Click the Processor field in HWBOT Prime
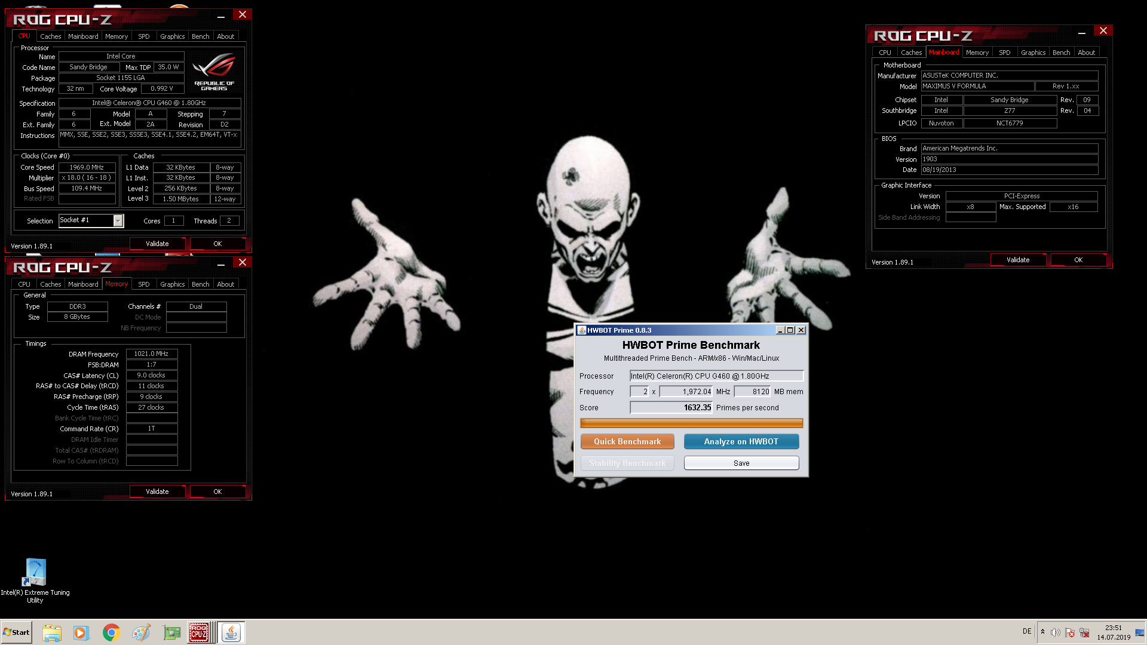Screen dimensions: 1147x645 point(717,376)
